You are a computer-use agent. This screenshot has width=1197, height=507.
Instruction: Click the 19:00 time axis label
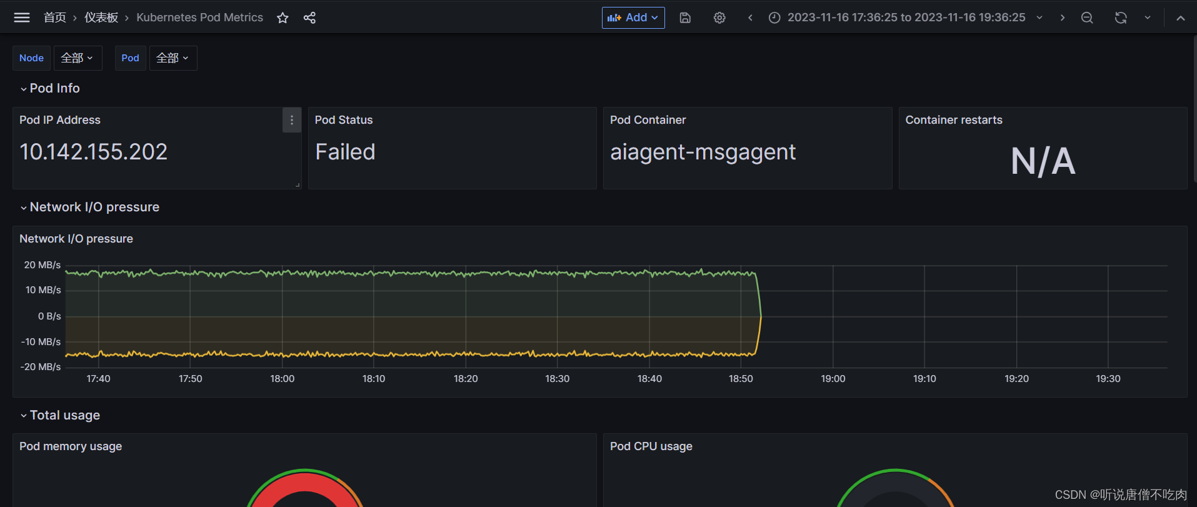(x=833, y=379)
